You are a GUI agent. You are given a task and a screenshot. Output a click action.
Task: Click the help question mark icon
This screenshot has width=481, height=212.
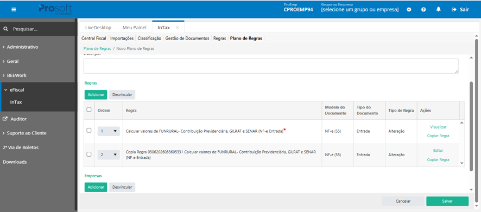point(423,10)
